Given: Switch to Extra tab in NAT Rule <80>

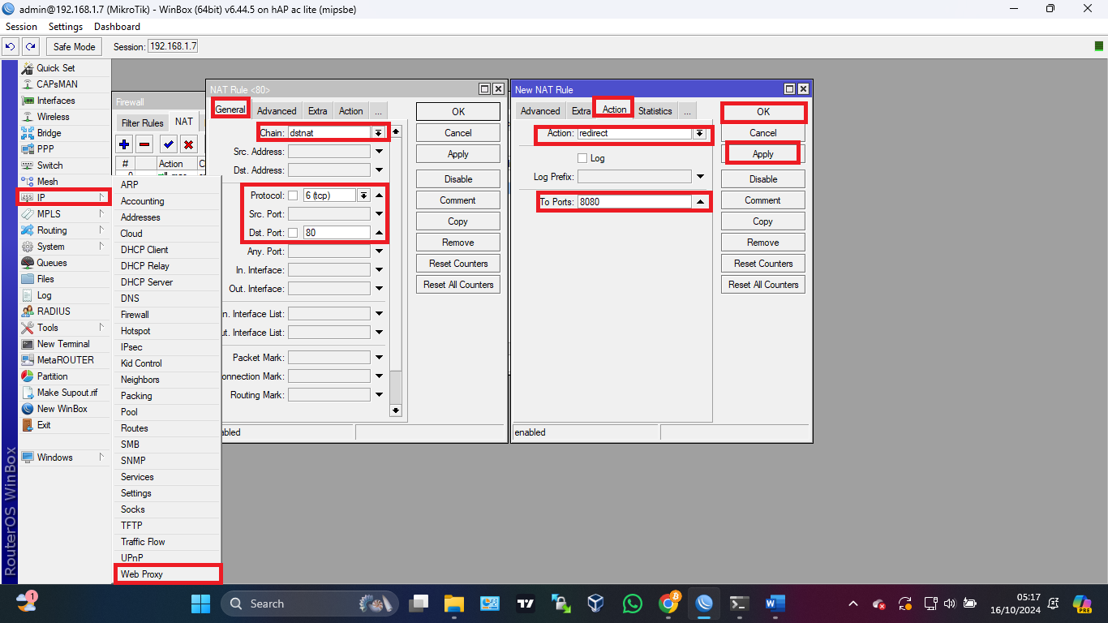Looking at the screenshot, I should (317, 111).
